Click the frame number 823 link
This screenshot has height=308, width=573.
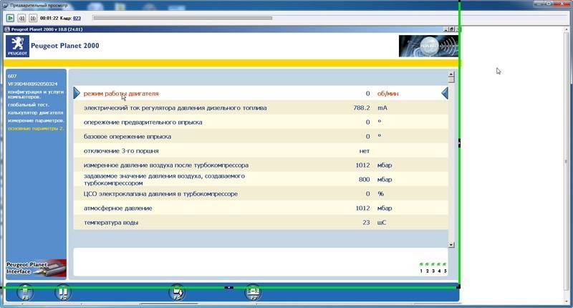tap(77, 17)
